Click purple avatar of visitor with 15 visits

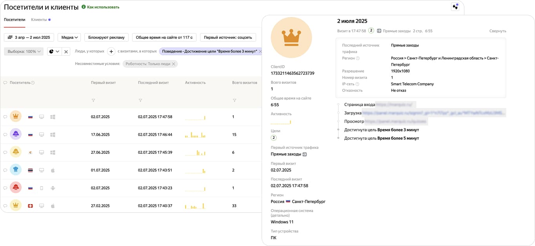pyautogui.click(x=16, y=134)
